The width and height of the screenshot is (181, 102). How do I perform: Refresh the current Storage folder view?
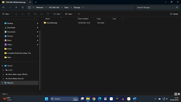pos(23,7)
